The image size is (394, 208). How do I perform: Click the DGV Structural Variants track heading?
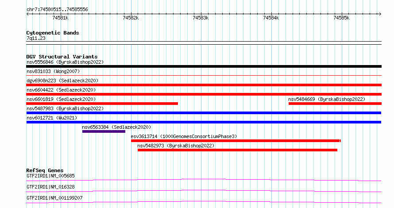62,57
